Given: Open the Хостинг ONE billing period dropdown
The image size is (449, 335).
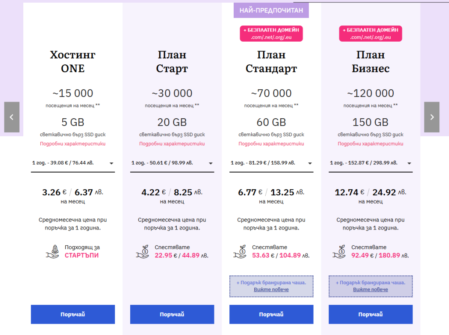Looking at the screenshot, I should (73, 163).
